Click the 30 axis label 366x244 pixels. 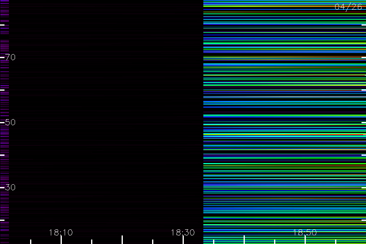click(x=10, y=187)
